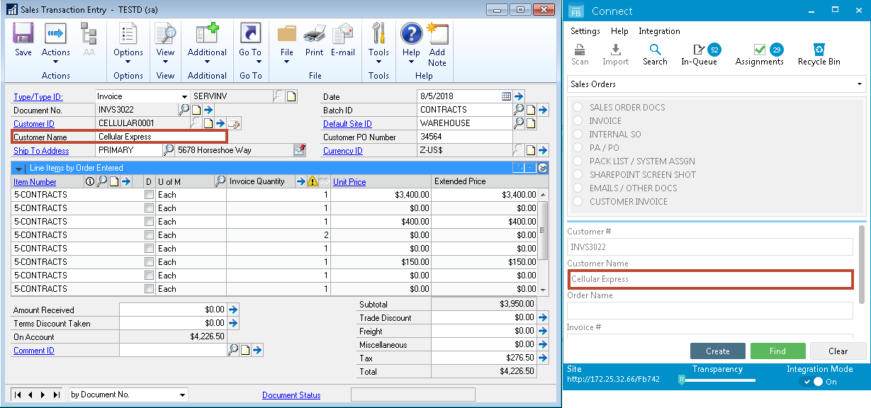Click the green Find button

(777, 351)
